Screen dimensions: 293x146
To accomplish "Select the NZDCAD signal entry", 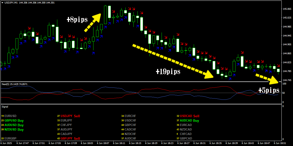I will click(x=184, y=129).
